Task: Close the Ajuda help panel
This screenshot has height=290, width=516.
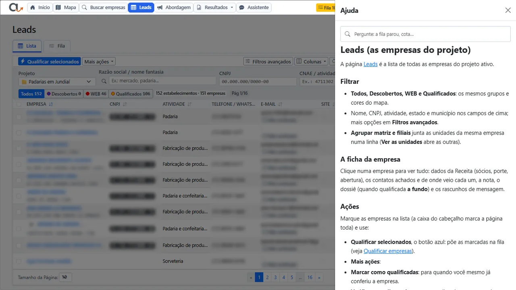Action: click(508, 10)
